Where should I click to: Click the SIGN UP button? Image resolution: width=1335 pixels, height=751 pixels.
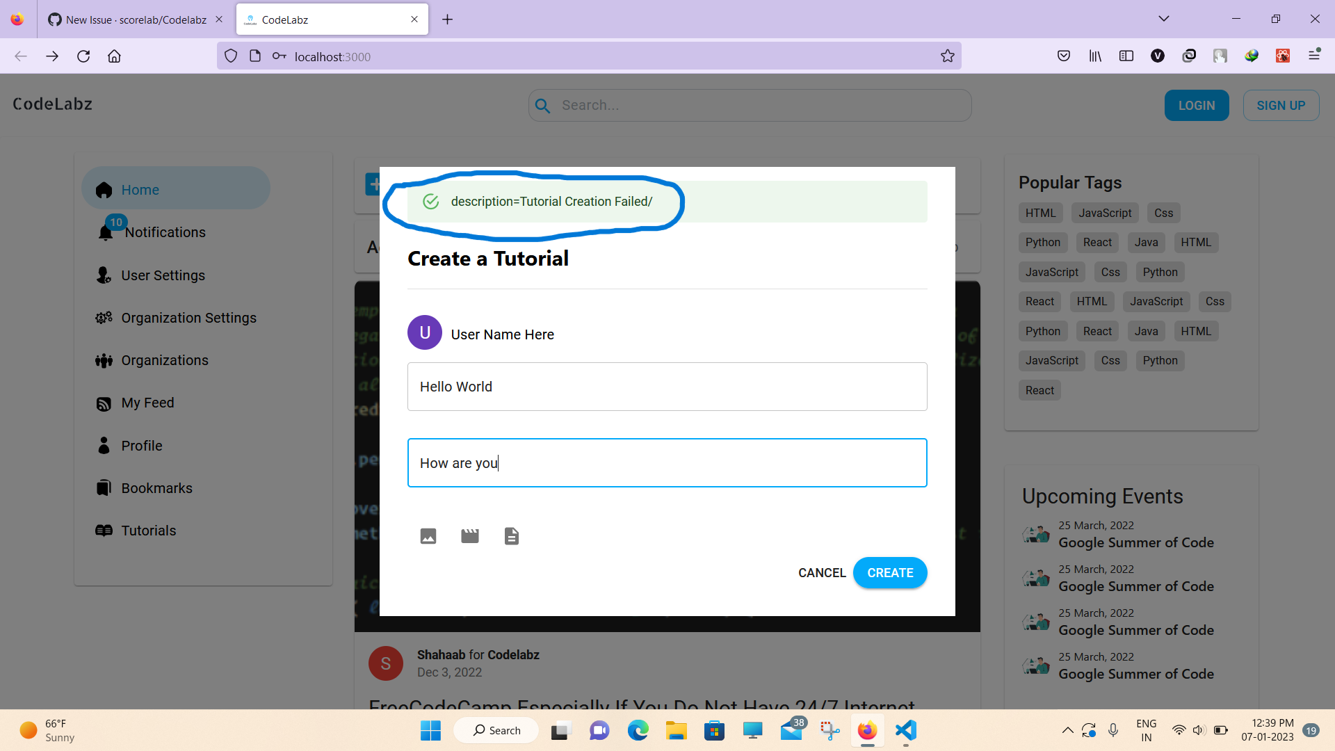coord(1281,105)
